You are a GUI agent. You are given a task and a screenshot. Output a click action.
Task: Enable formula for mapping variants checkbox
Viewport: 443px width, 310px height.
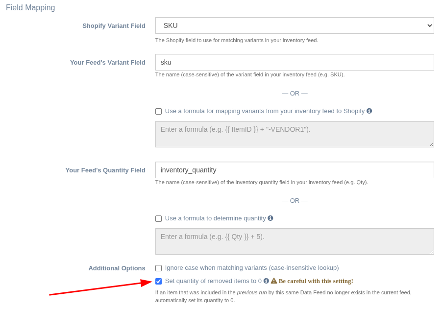pos(158,111)
